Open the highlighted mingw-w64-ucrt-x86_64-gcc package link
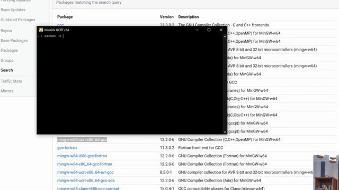The image size is (339, 190). pyautogui.click(x=82, y=139)
